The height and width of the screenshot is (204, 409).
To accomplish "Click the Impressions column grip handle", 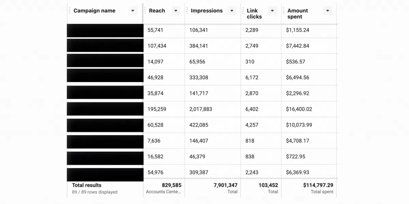I will pos(187,11).
